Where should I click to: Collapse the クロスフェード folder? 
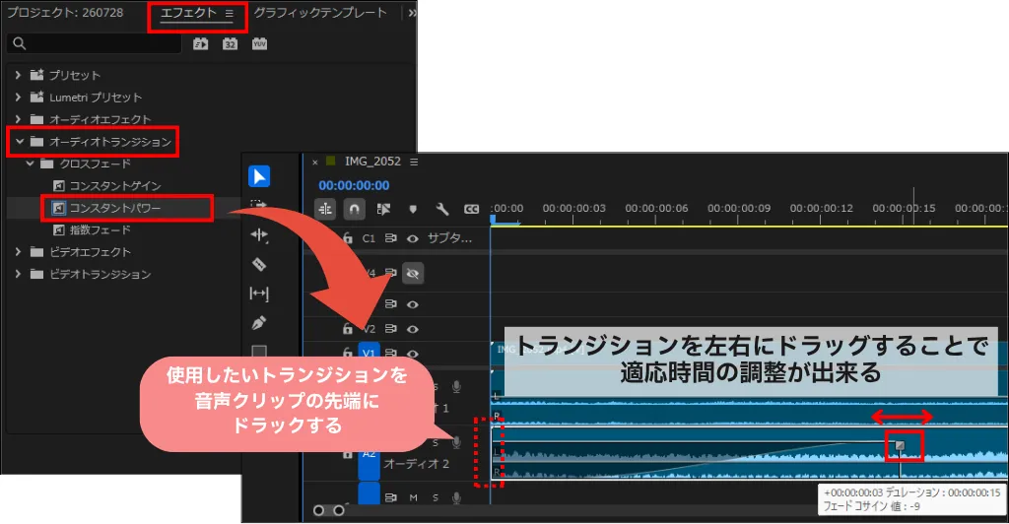coord(30,164)
